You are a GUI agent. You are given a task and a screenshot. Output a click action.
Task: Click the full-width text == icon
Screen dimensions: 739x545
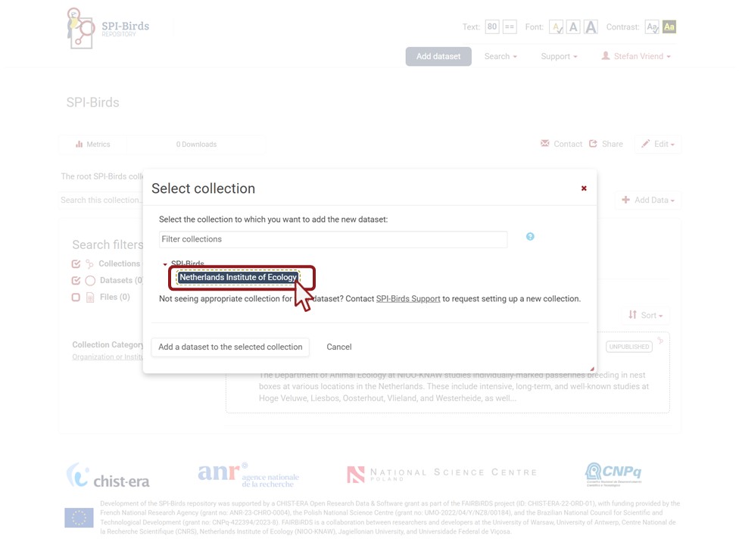coord(510,27)
